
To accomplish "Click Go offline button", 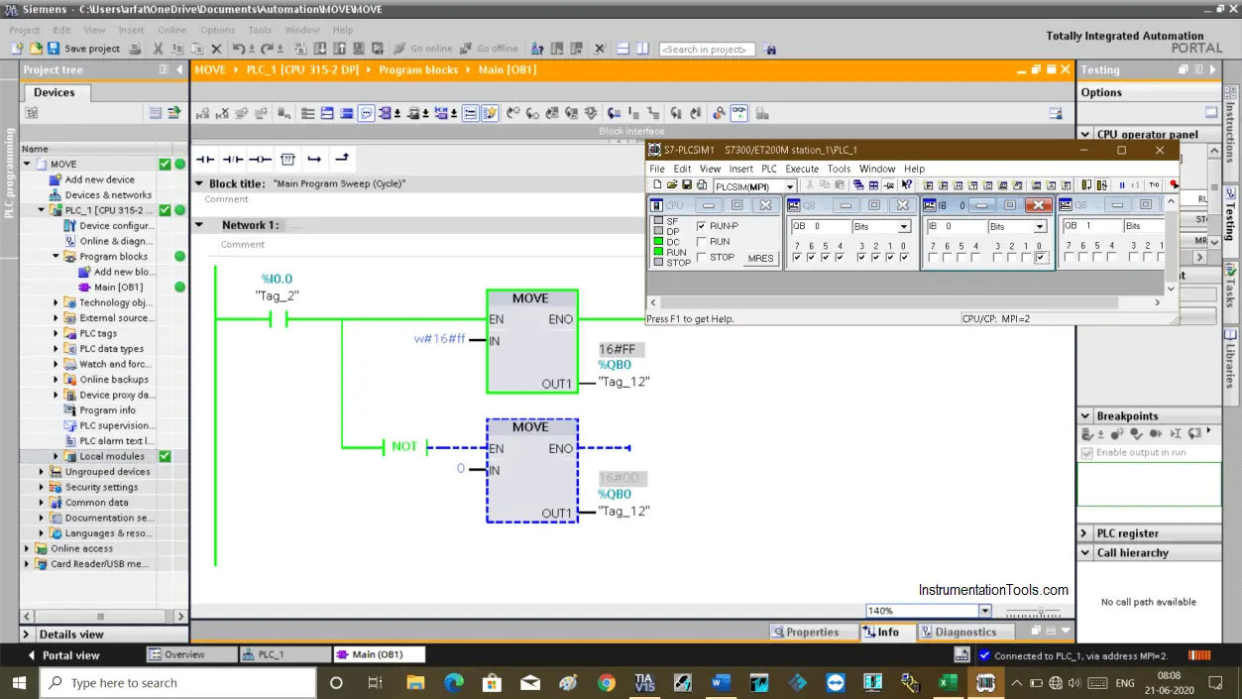I will [490, 49].
